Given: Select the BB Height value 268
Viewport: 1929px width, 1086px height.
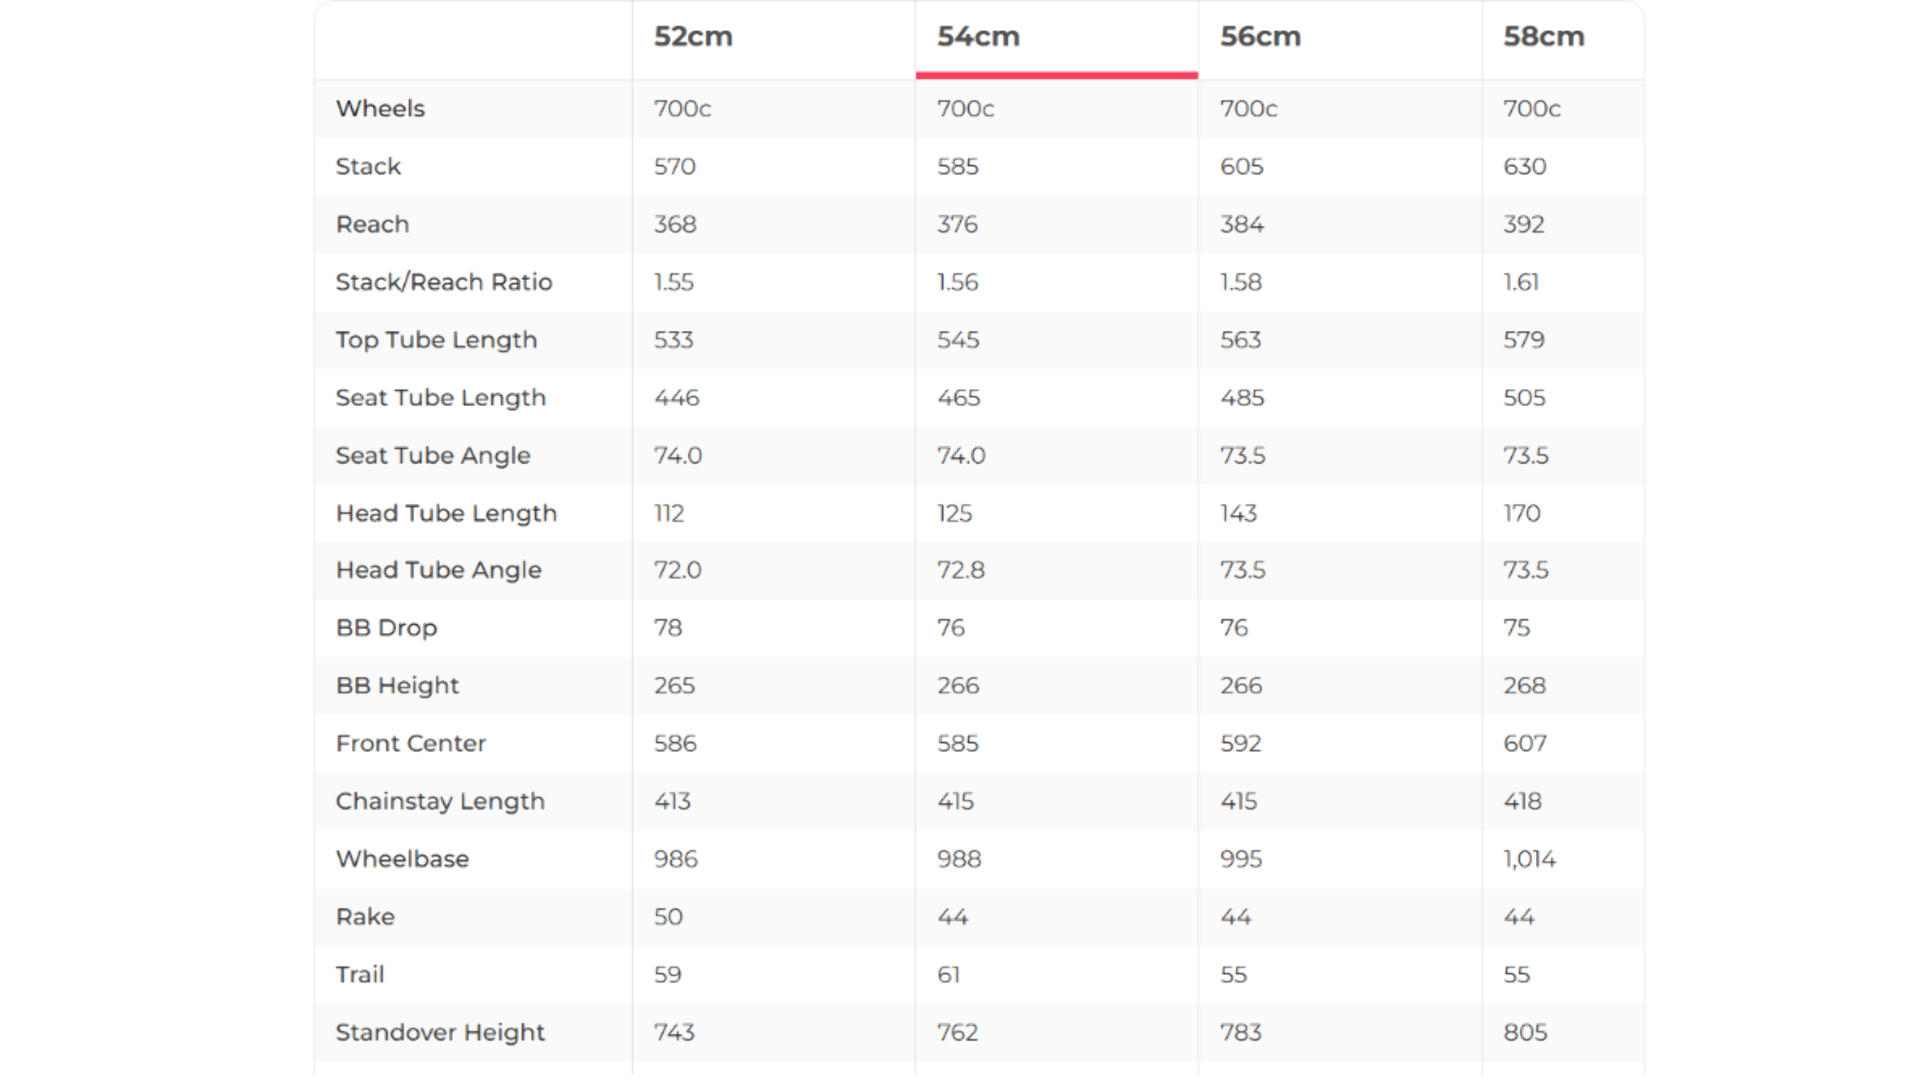Looking at the screenshot, I should (1524, 685).
